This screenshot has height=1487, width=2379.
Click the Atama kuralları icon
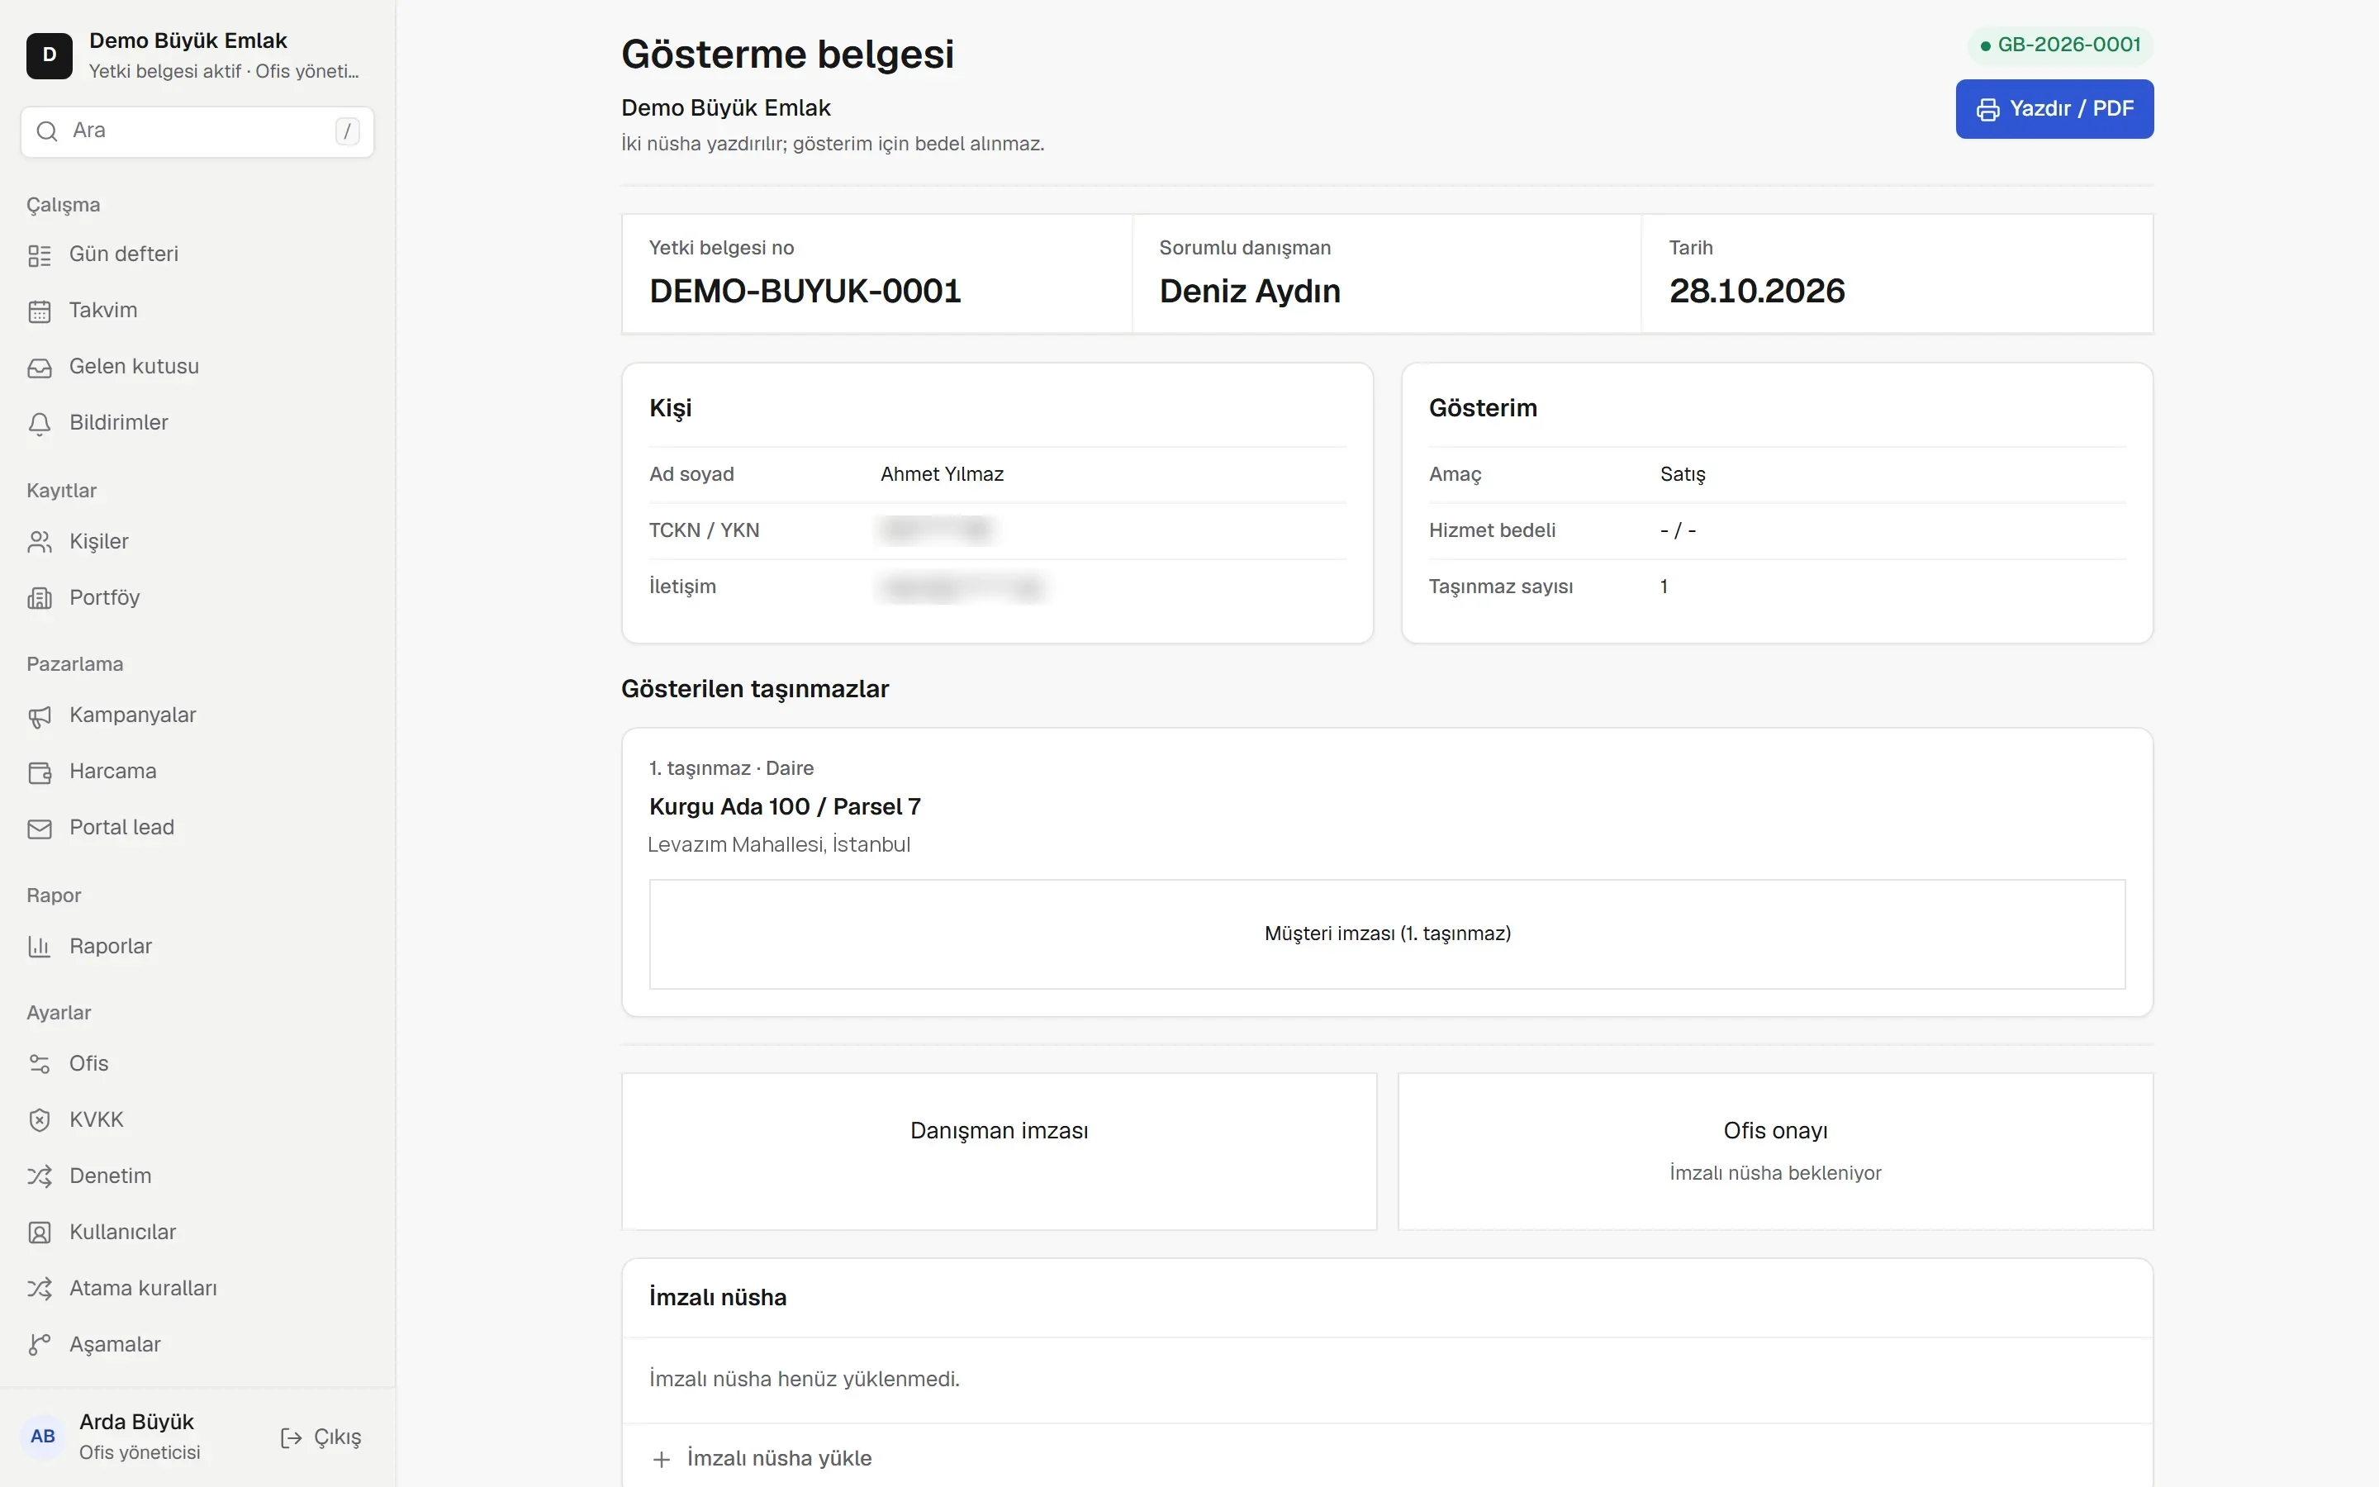click(x=40, y=1289)
